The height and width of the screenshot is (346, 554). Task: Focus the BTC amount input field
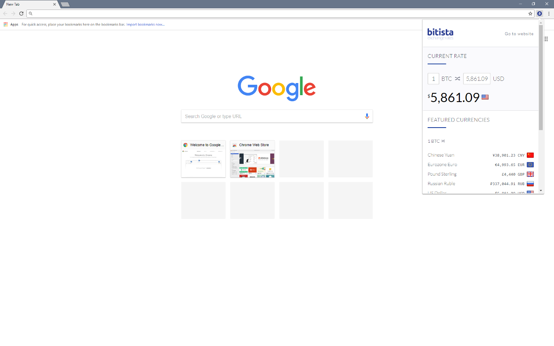[433, 79]
